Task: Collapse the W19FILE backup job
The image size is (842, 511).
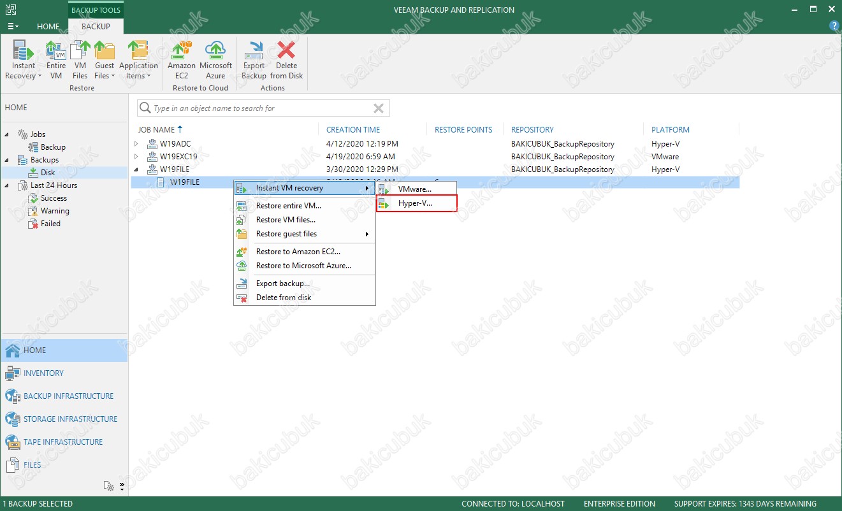Action: click(136, 169)
